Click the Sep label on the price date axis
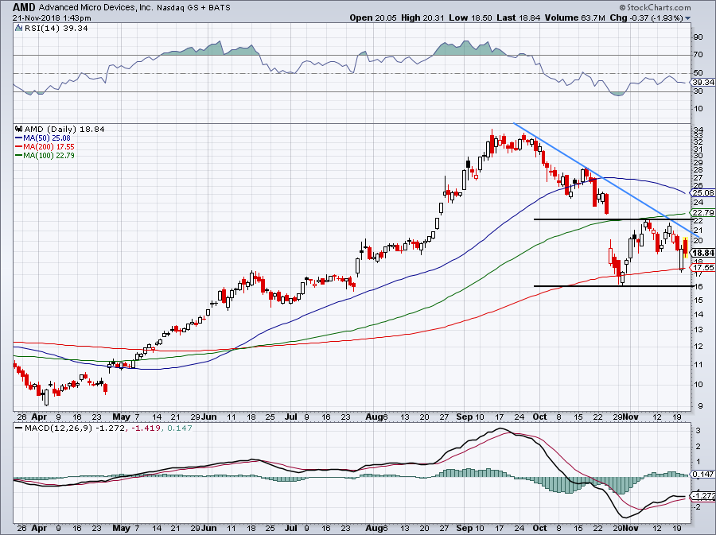The height and width of the screenshot is (535, 716). [x=465, y=417]
